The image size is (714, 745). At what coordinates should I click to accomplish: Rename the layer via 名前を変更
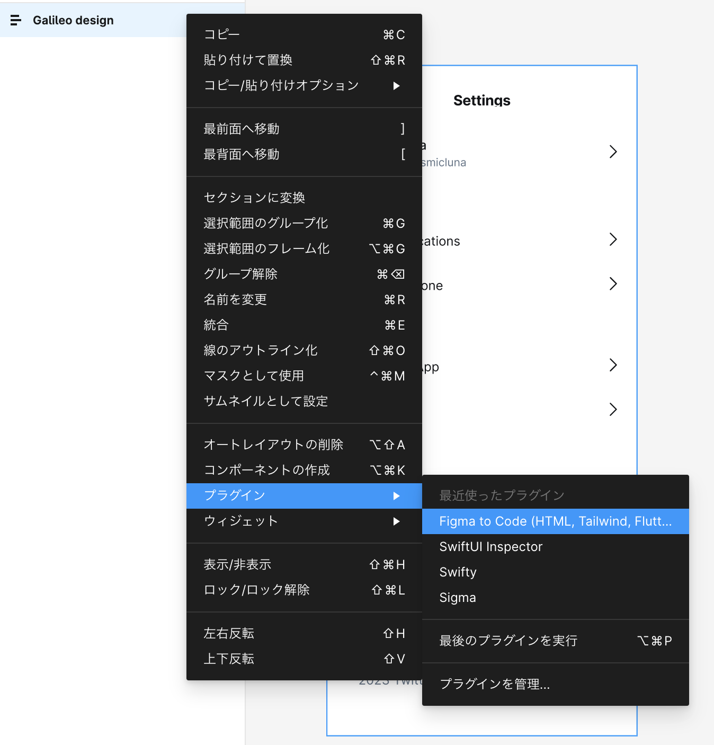pos(234,299)
